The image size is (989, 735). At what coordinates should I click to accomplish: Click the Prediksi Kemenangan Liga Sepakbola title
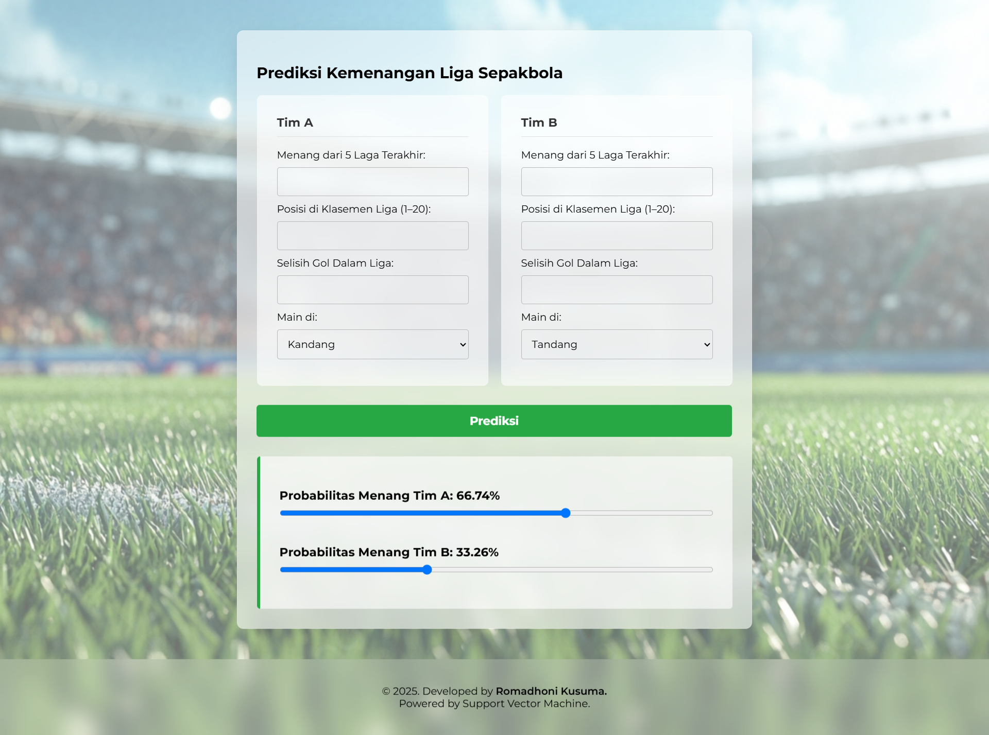[410, 73]
